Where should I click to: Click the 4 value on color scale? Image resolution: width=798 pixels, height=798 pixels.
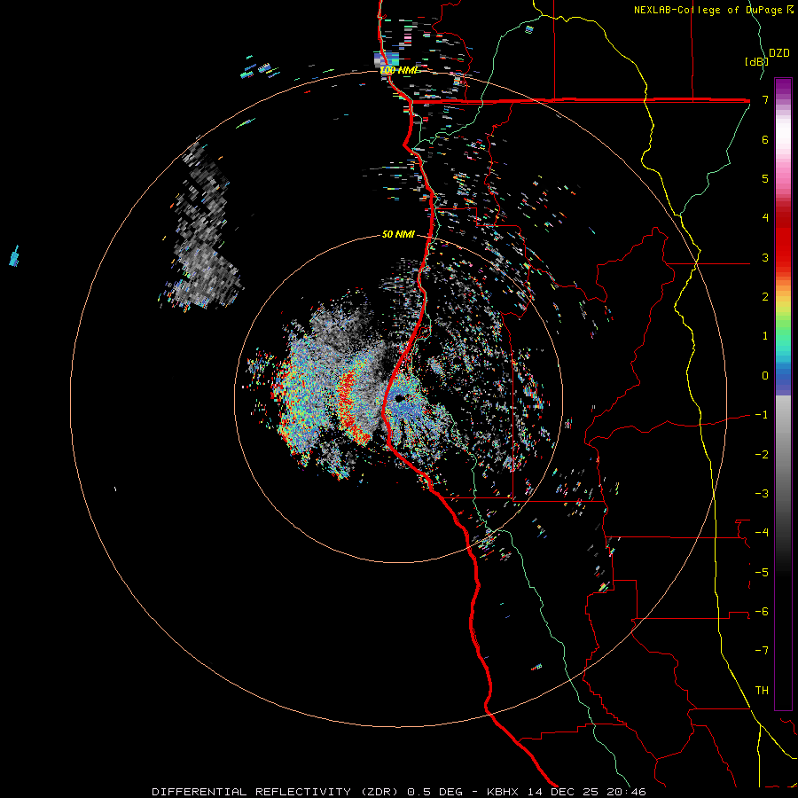(x=765, y=218)
